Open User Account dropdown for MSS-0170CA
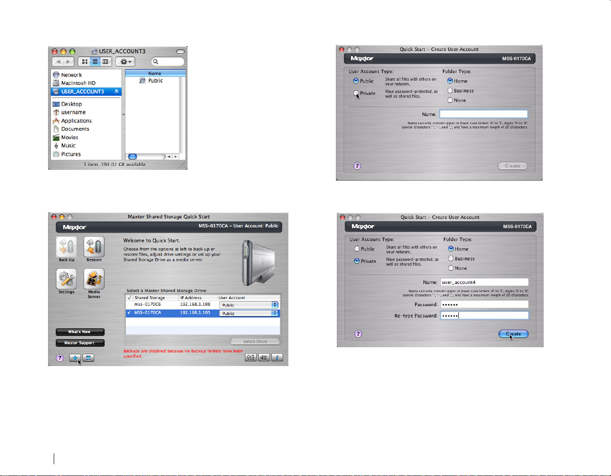 pyautogui.click(x=249, y=313)
